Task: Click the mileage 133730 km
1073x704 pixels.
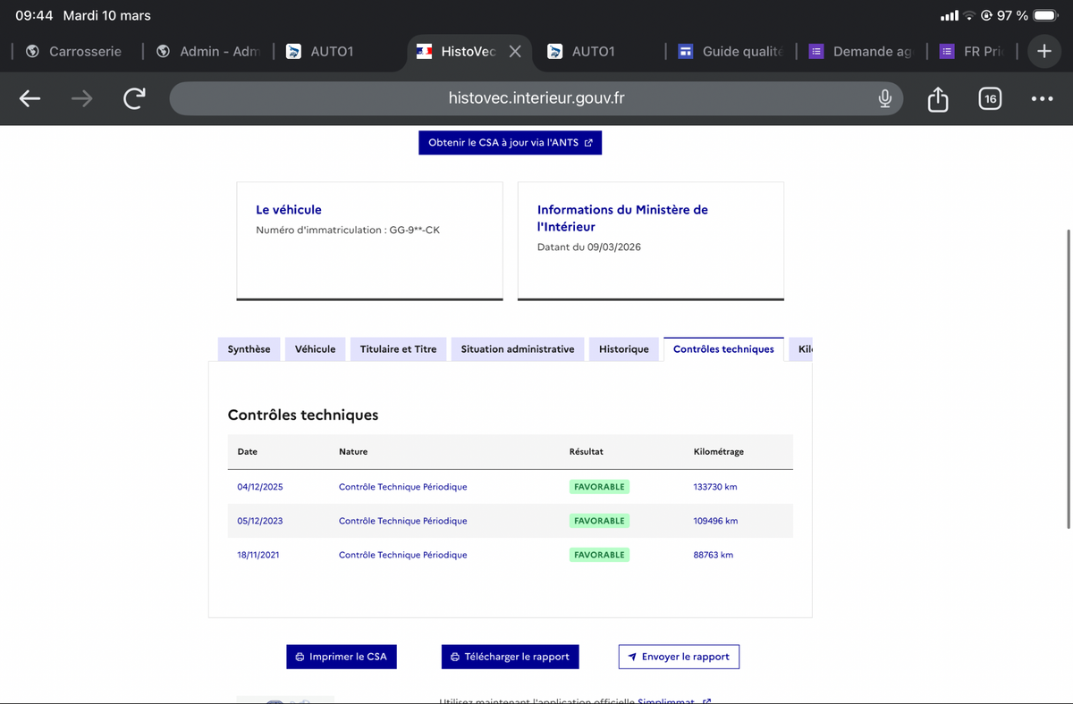Action: point(715,487)
